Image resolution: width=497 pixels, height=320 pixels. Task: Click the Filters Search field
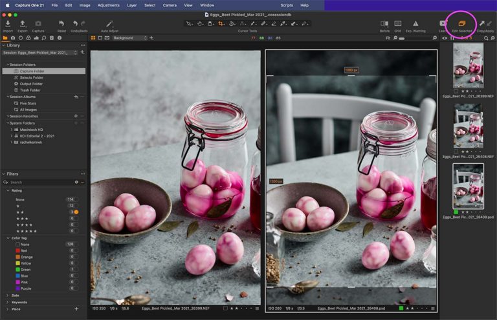point(41,183)
